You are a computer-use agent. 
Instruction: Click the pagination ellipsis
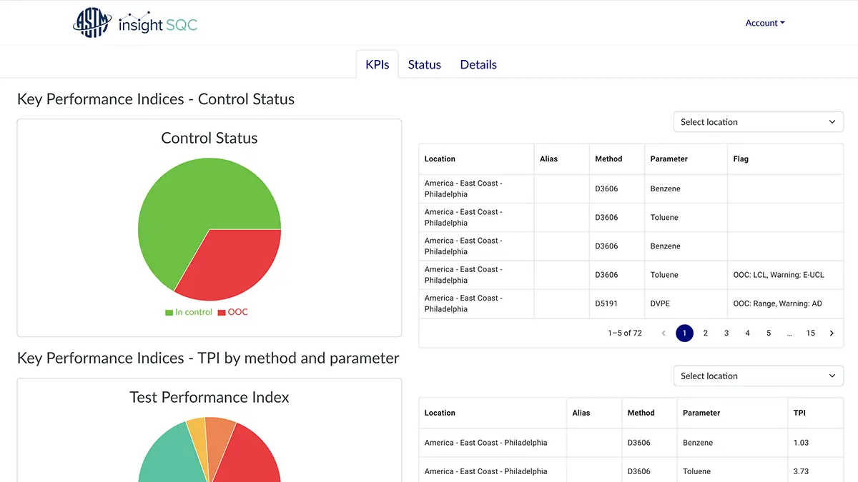[789, 333]
